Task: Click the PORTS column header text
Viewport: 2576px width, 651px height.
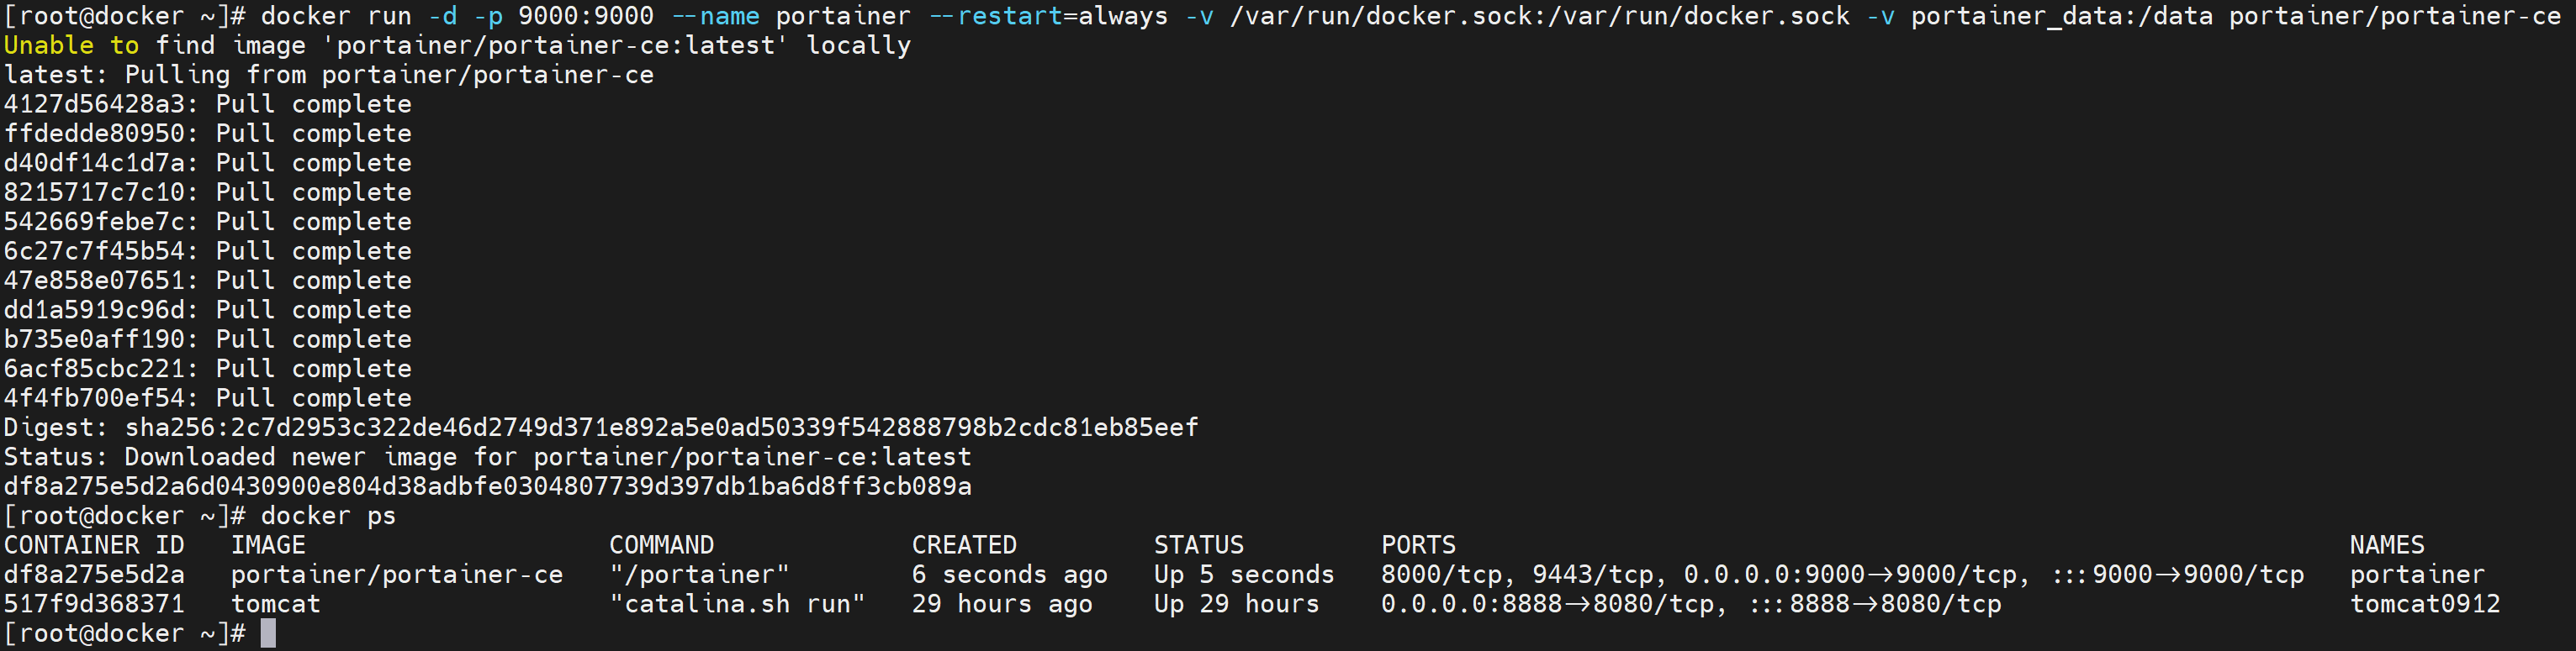Action: click(1417, 545)
